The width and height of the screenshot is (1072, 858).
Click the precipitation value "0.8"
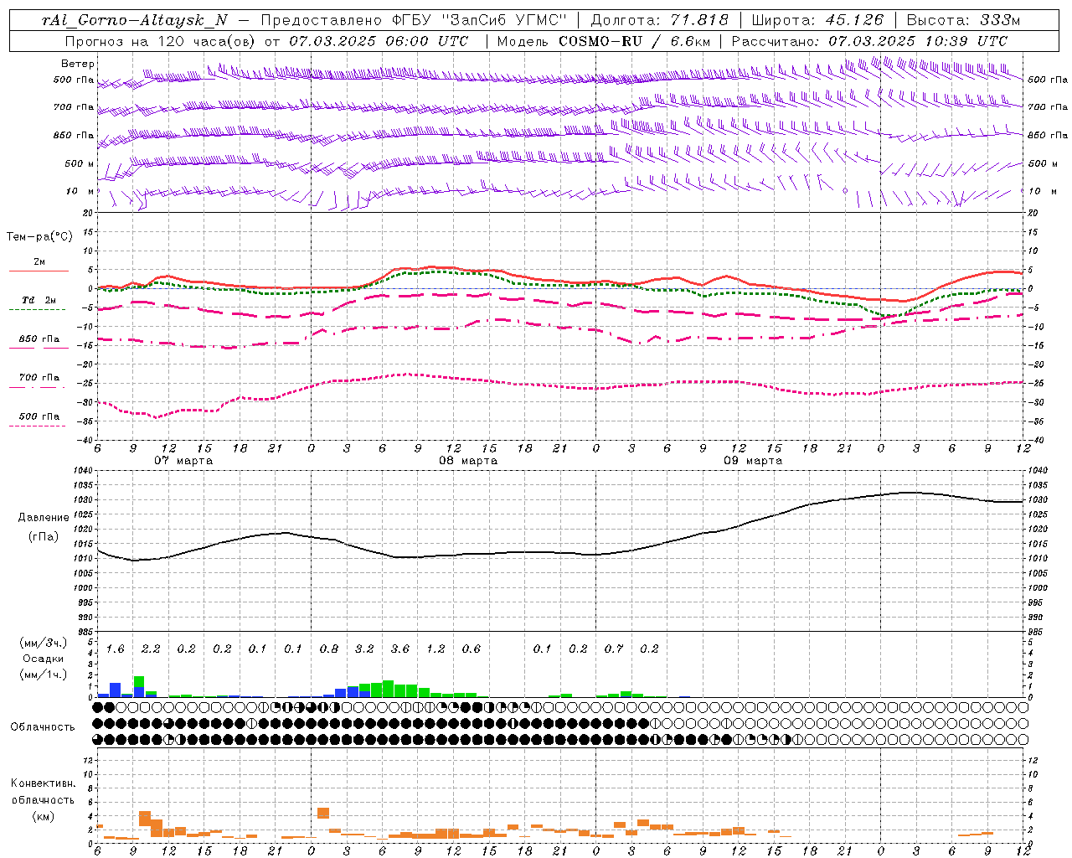tap(329, 649)
